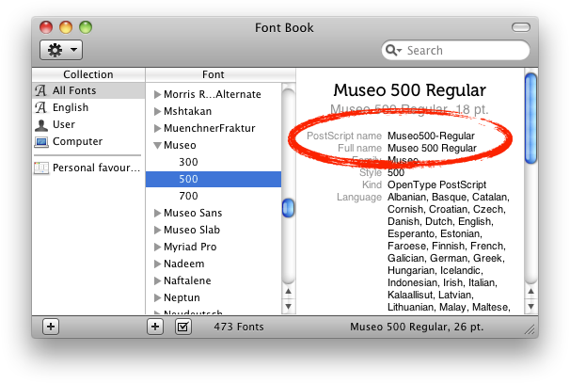This screenshot has width=570, height=384.
Task: Click font list scroll up arrow
Action: coord(288,291)
